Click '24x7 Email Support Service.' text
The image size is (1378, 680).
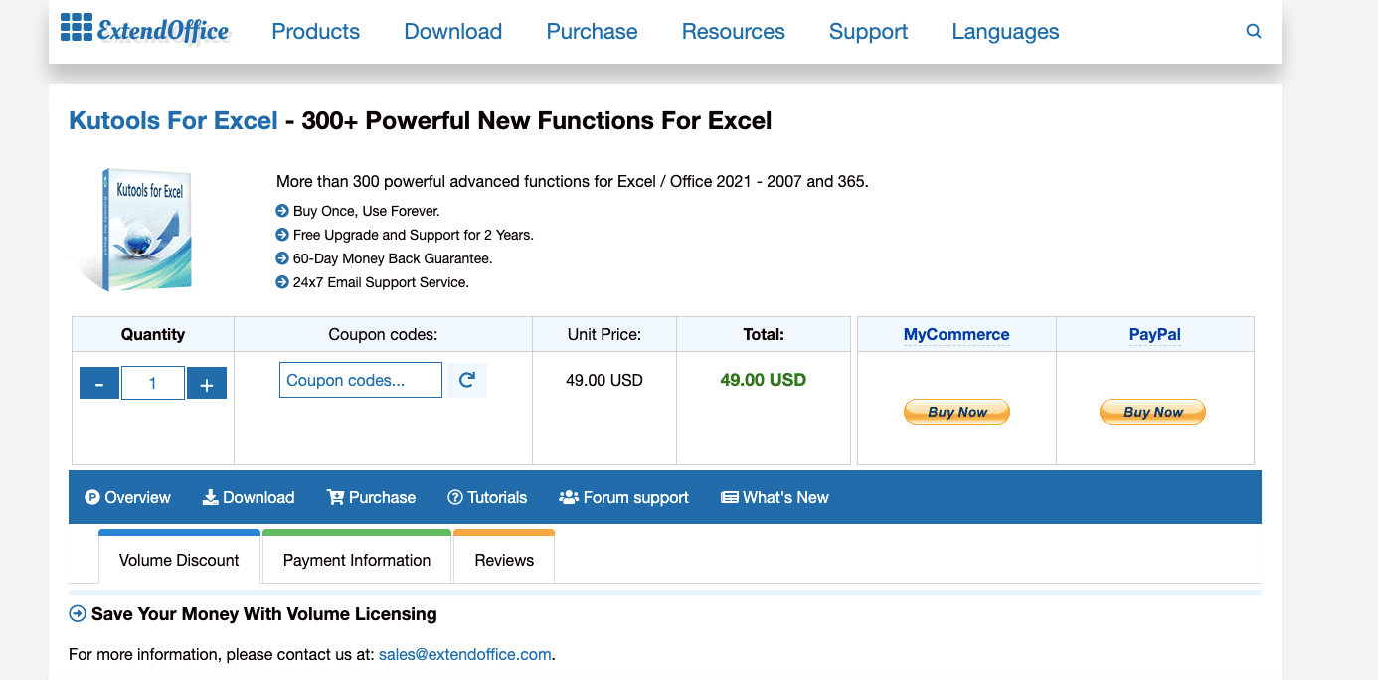[x=381, y=282]
